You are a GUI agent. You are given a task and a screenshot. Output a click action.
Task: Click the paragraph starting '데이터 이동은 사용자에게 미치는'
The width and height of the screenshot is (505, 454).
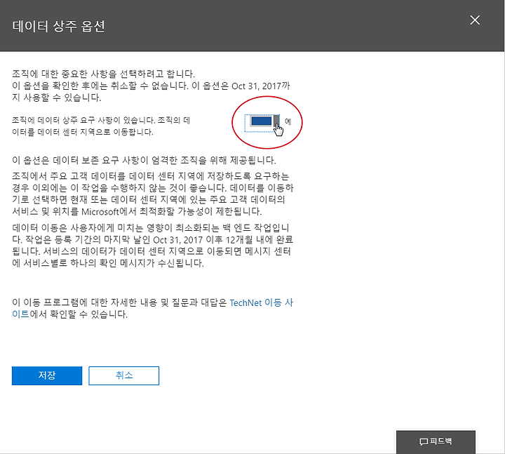153,246
